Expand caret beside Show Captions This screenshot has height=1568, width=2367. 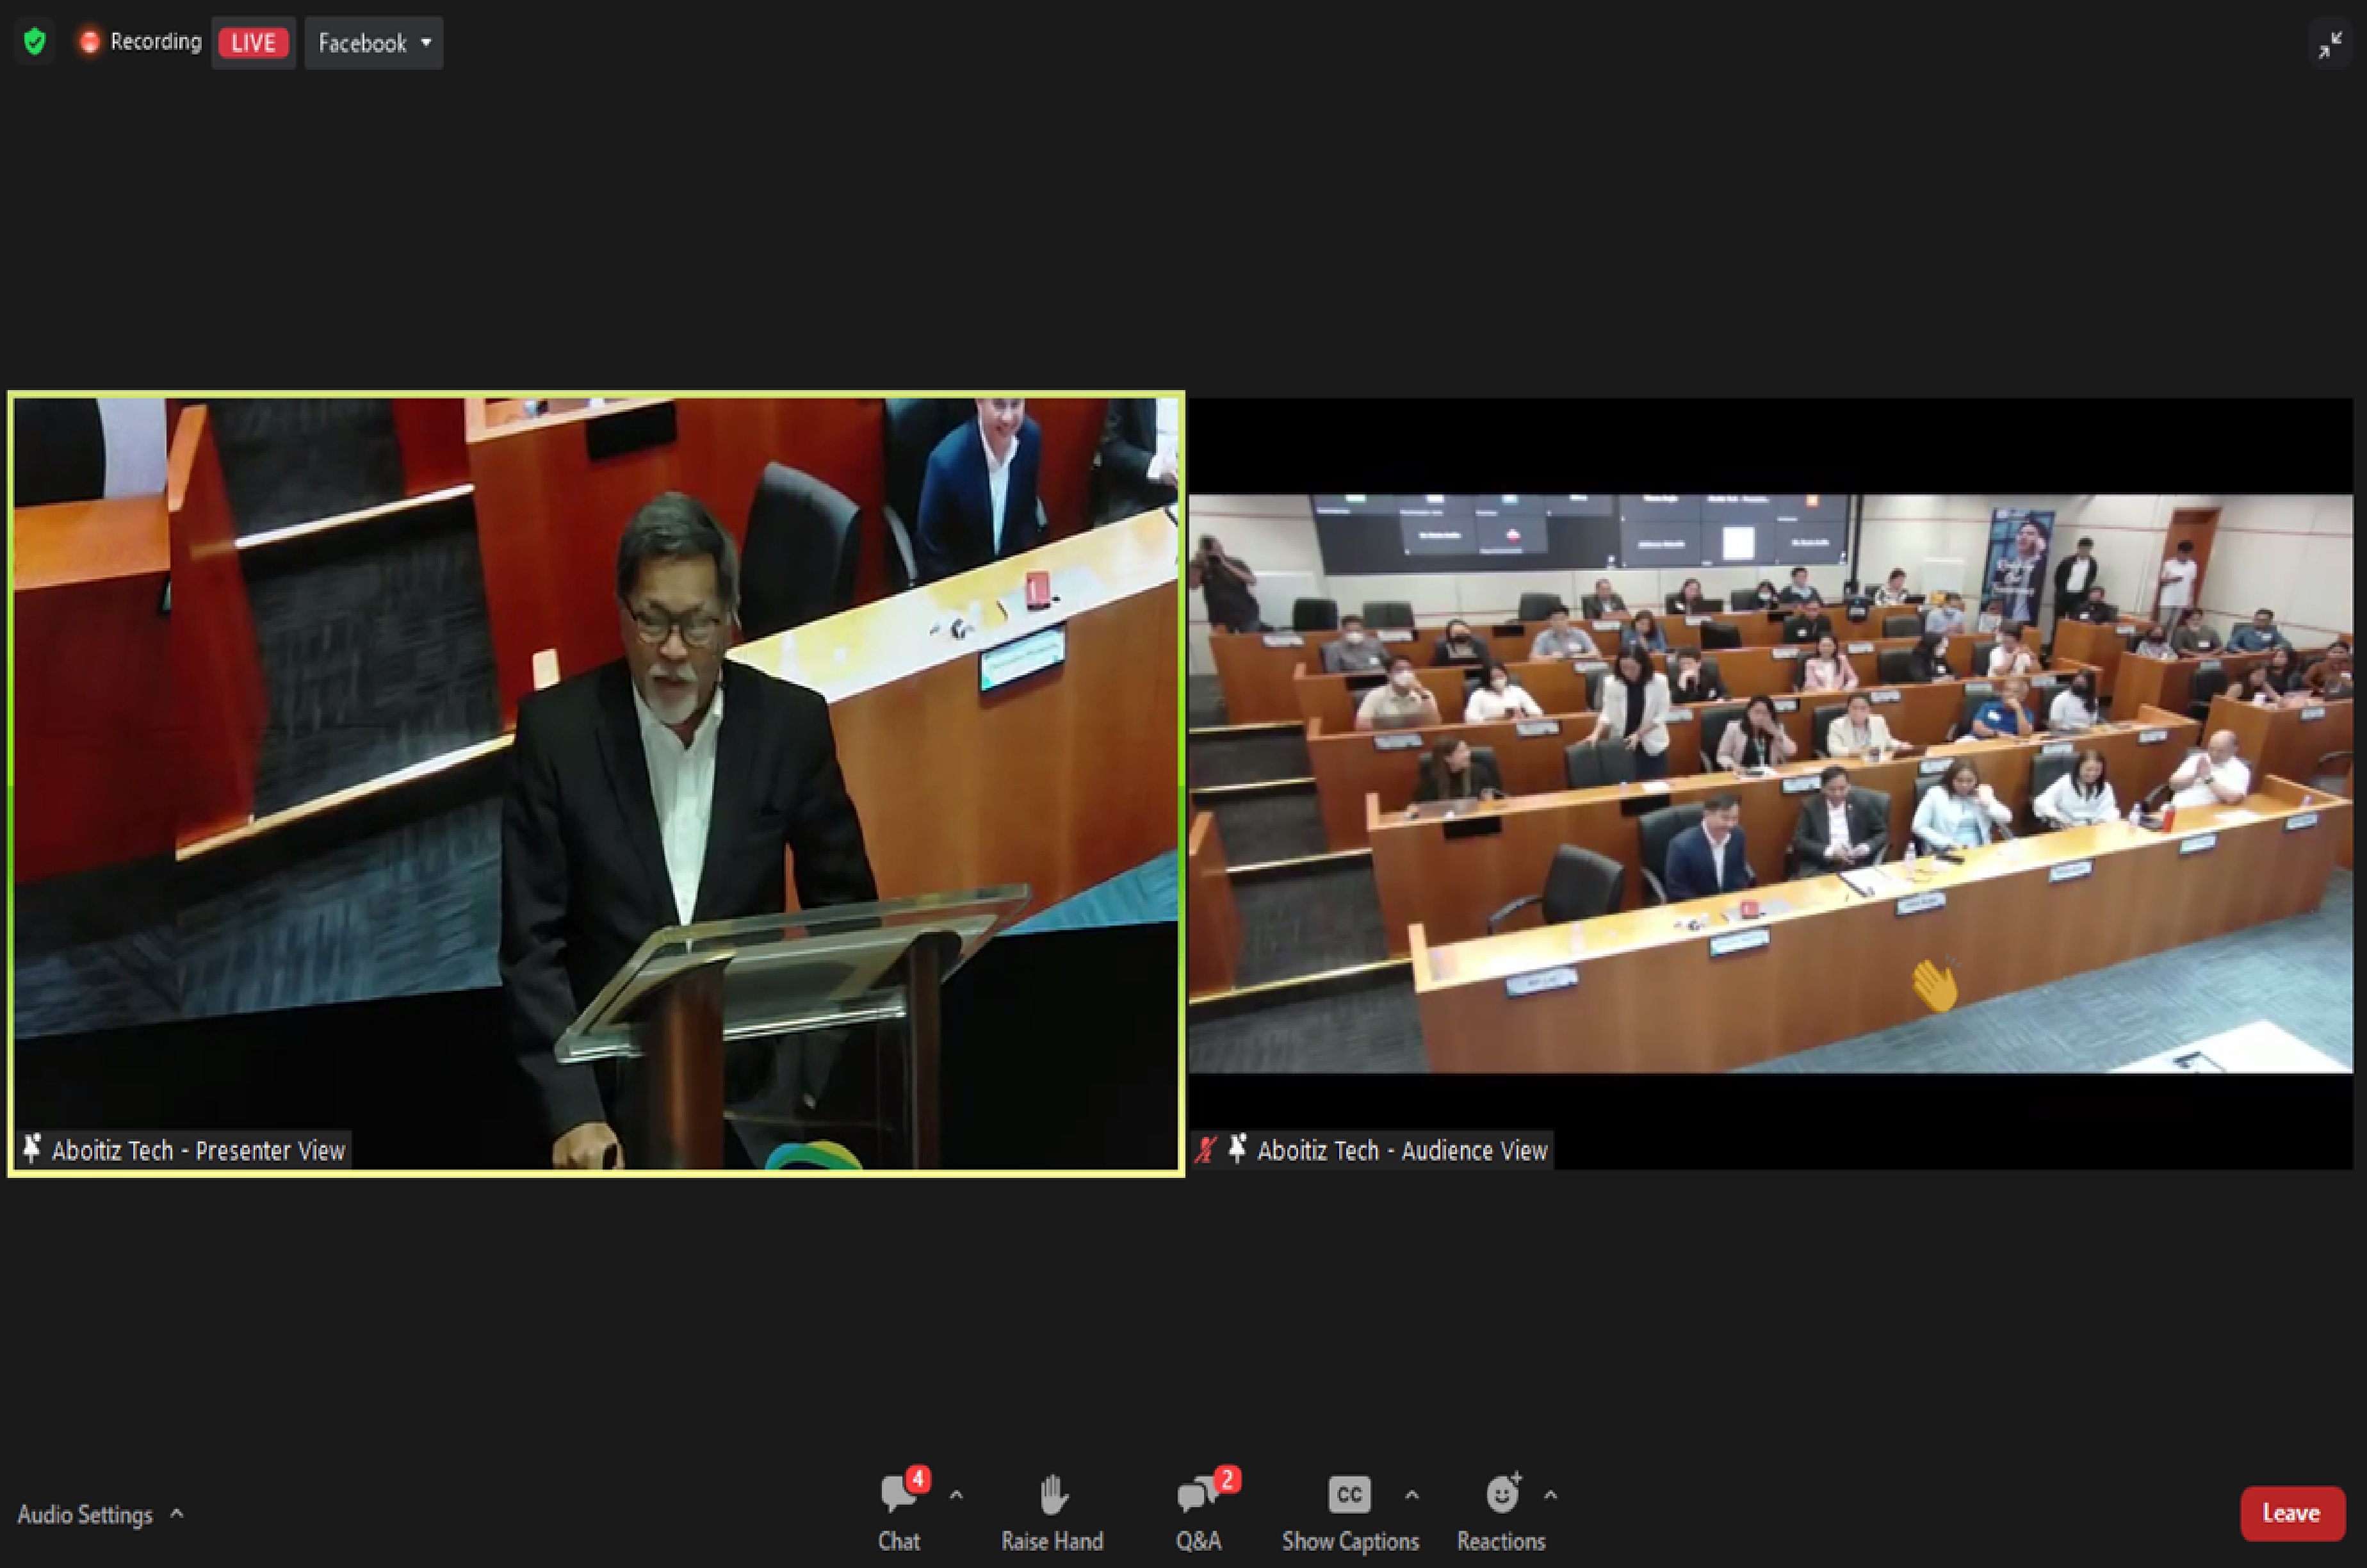tap(1411, 1496)
